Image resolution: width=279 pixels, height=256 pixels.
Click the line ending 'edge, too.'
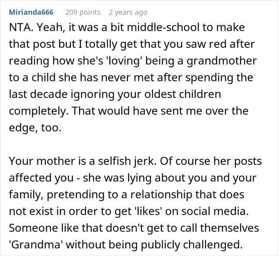point(35,128)
